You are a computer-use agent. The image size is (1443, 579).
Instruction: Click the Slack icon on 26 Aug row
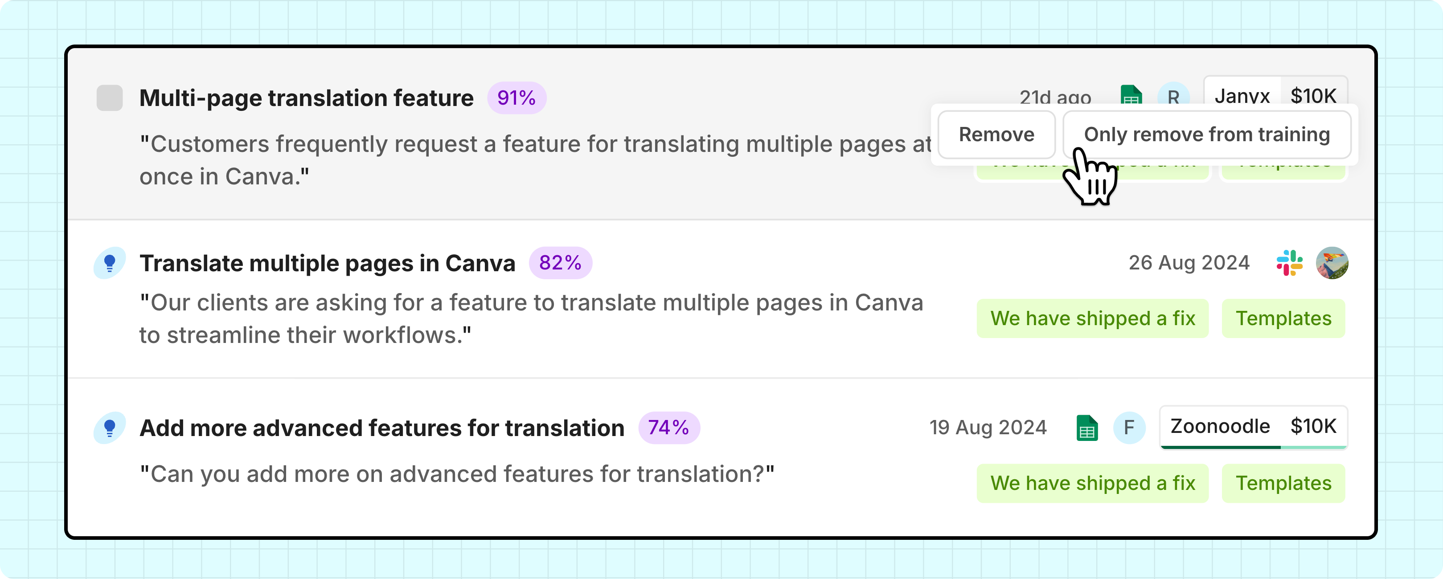(x=1289, y=263)
